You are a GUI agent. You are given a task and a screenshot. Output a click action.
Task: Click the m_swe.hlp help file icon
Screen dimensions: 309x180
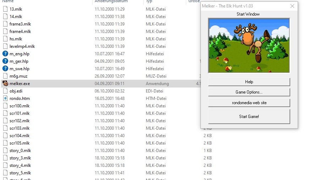click(x=5, y=69)
